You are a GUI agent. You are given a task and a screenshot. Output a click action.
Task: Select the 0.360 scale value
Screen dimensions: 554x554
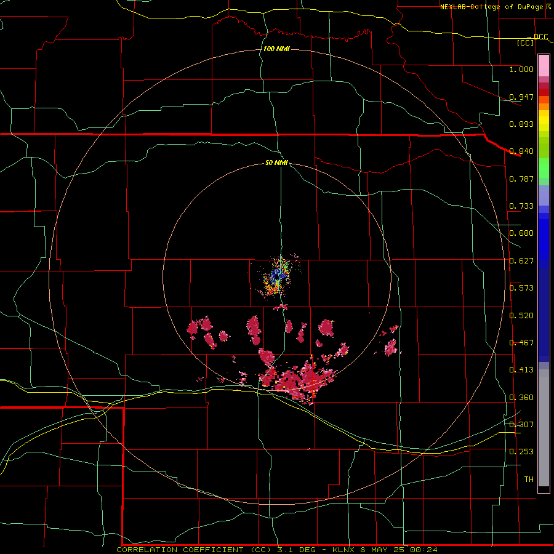(521, 398)
